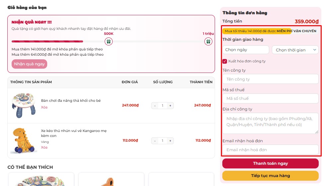Increase quantity of Bàn chơi đa năng
Viewport: 328px width, 186px height.
coord(170,106)
